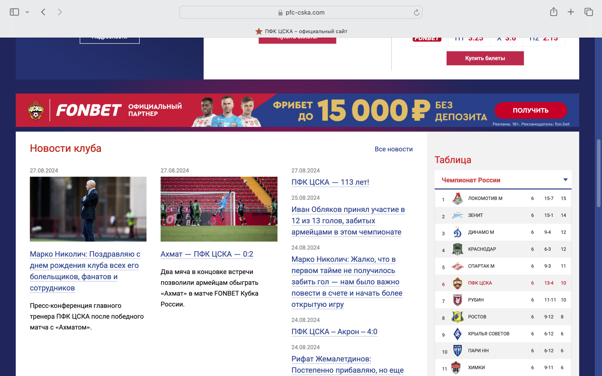Open the Иван Обляков 12 из 13 голов article
The image size is (602, 376).
pyautogui.click(x=348, y=221)
